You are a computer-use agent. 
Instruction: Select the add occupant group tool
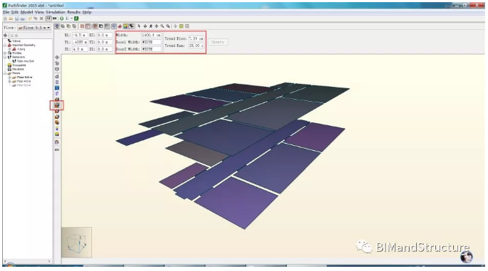click(57, 134)
